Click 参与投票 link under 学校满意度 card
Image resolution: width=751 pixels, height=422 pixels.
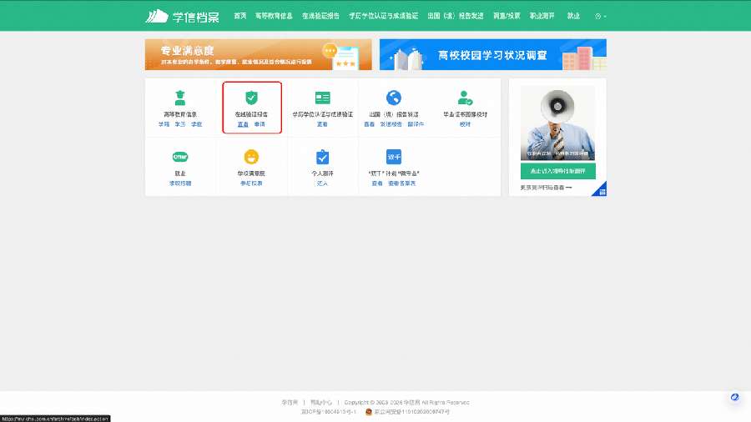click(251, 183)
